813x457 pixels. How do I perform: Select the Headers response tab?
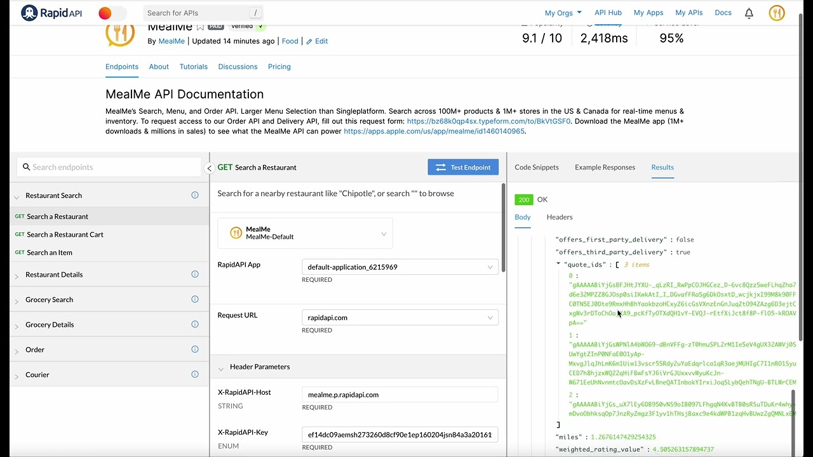point(560,217)
